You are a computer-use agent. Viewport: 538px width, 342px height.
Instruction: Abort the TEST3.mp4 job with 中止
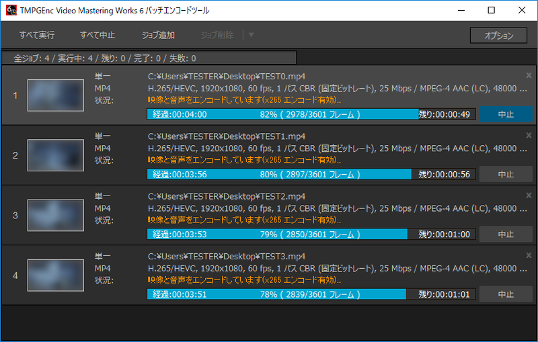(506, 294)
